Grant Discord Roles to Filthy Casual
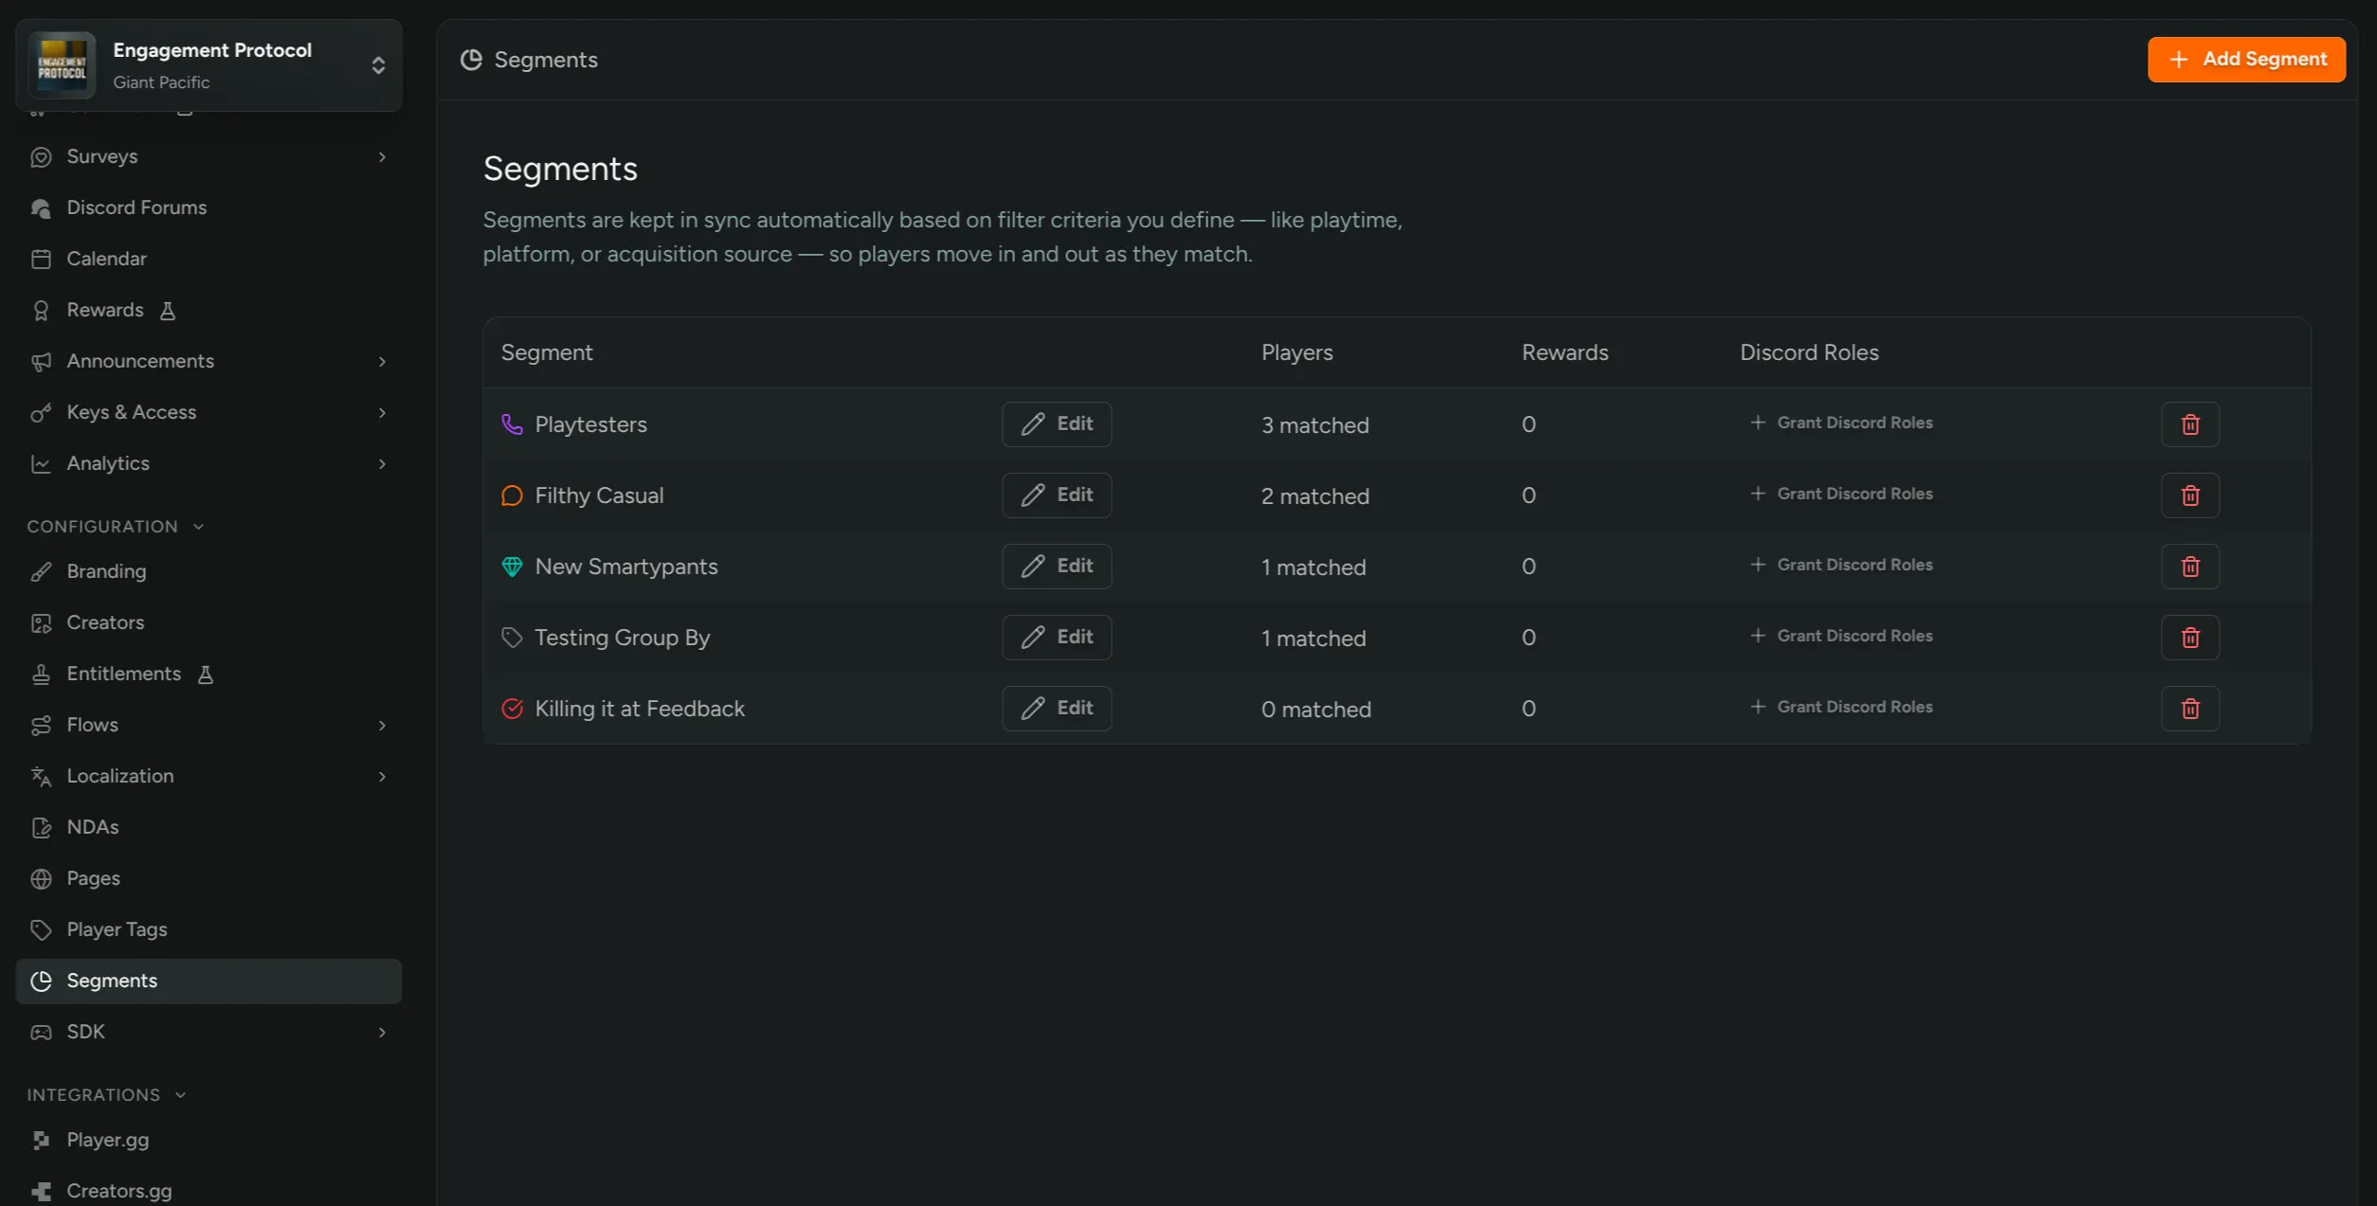Image resolution: width=2377 pixels, height=1206 pixels. tap(1841, 495)
